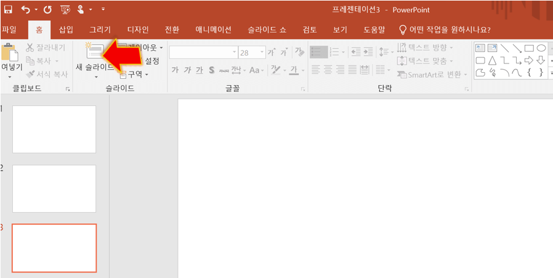Select the rectangle shape
The width and height of the screenshot is (553, 278).
[x=529, y=48]
